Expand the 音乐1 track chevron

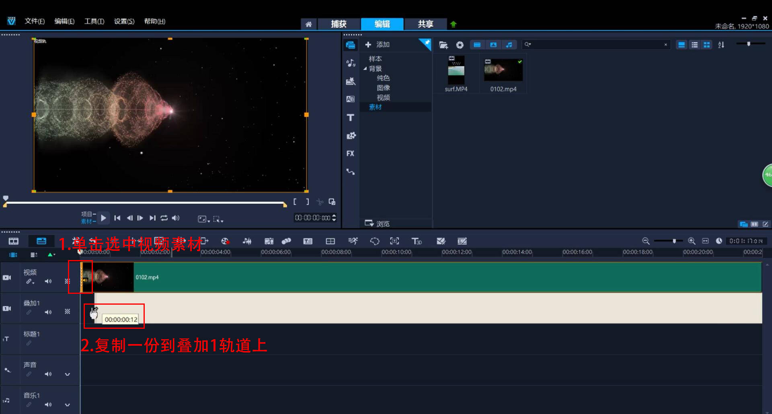68,405
